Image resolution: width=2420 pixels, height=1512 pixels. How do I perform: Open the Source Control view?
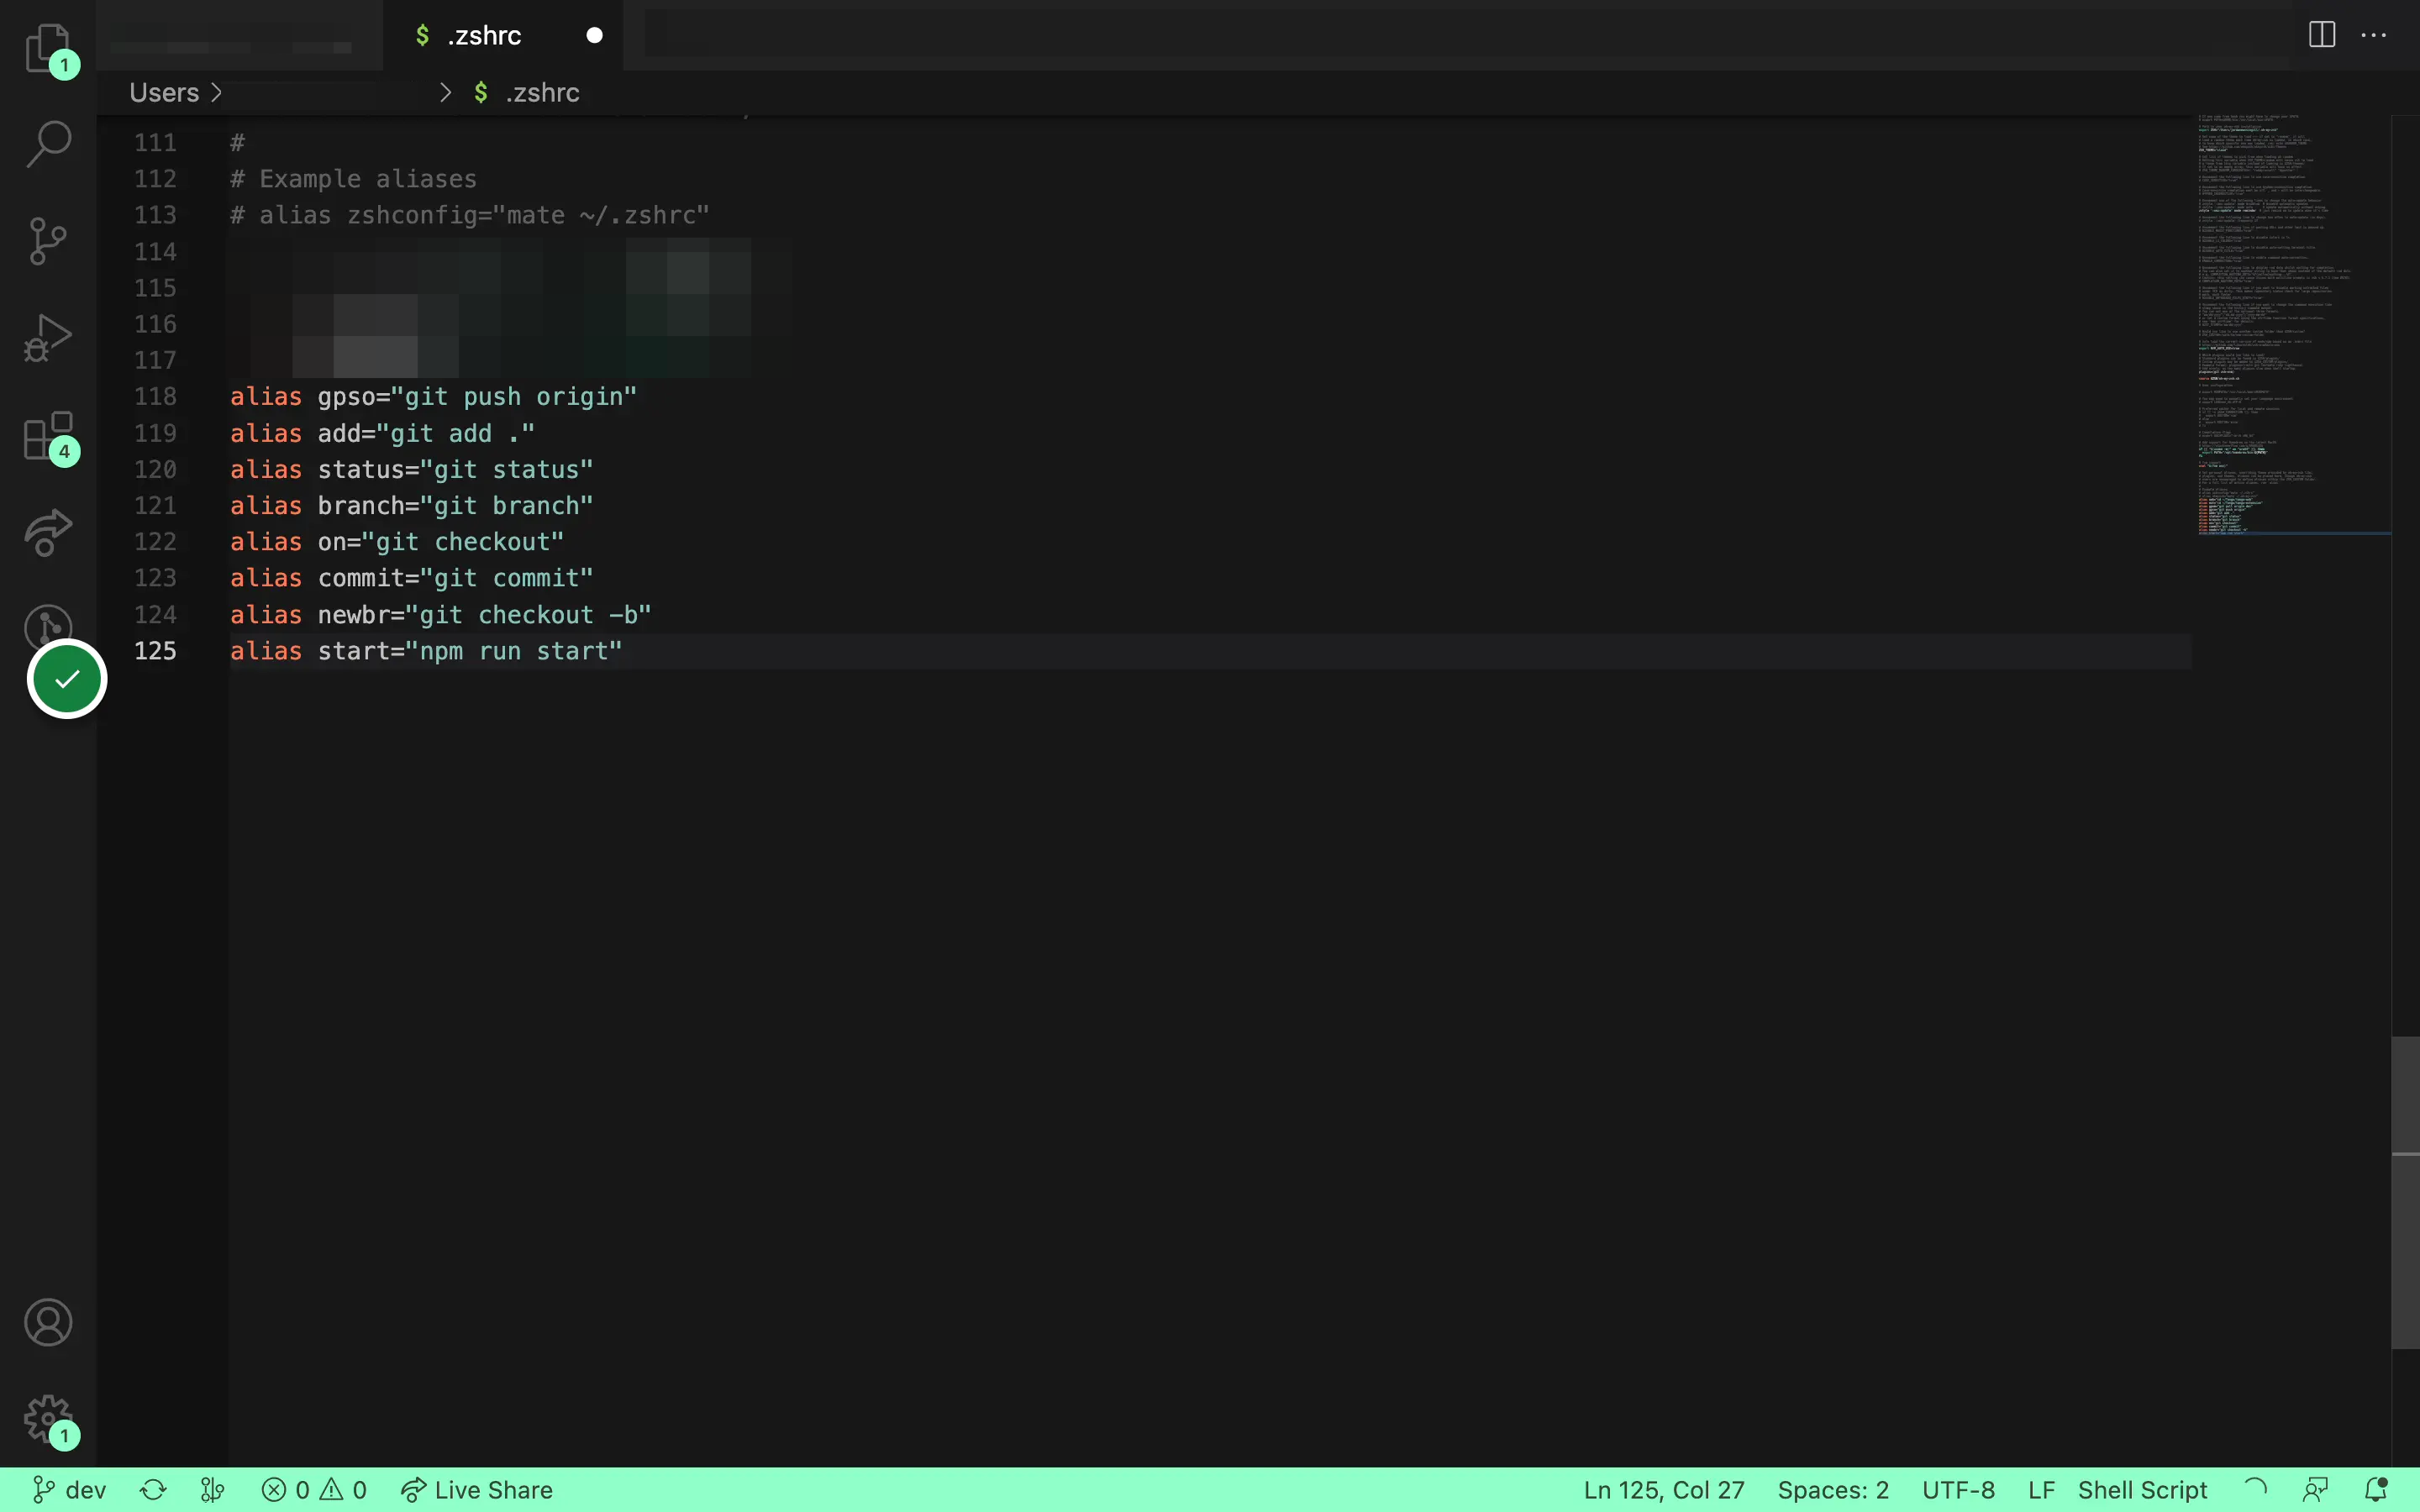(x=48, y=241)
